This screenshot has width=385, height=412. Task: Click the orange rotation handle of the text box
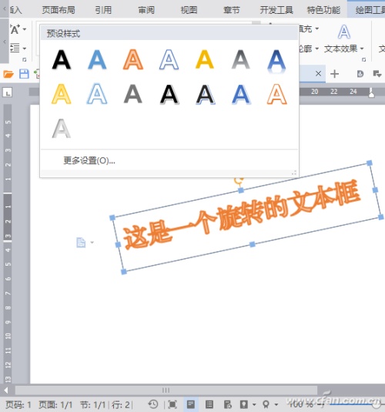tap(239, 180)
